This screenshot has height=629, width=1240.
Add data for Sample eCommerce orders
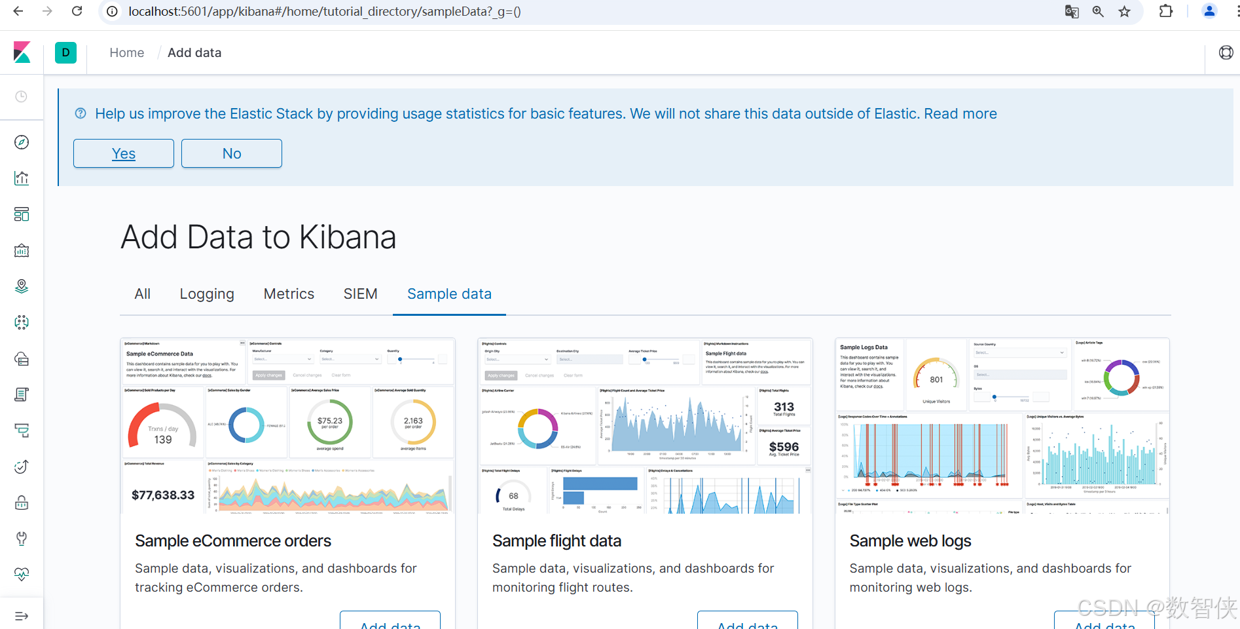pos(390,620)
